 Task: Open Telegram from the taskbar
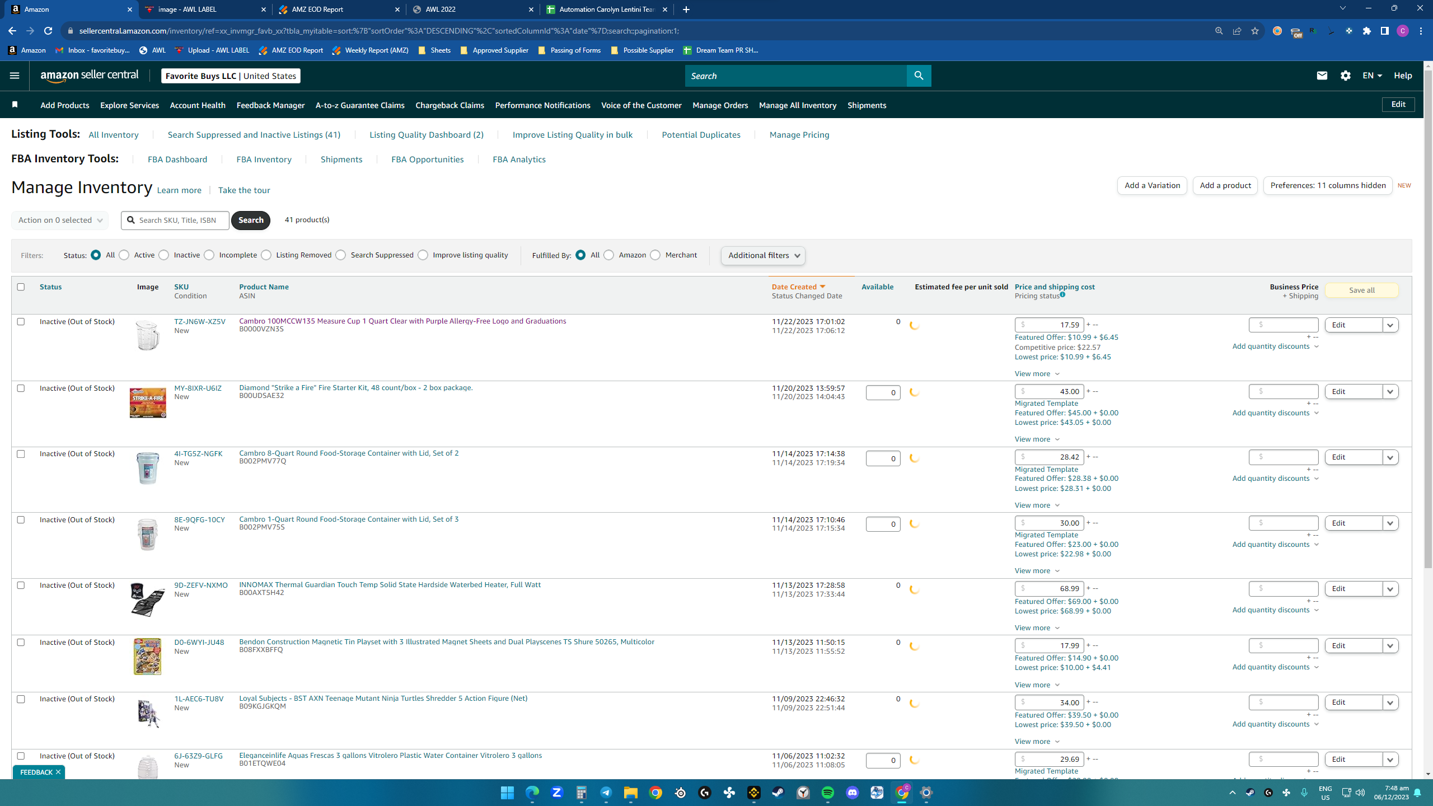coord(606,793)
